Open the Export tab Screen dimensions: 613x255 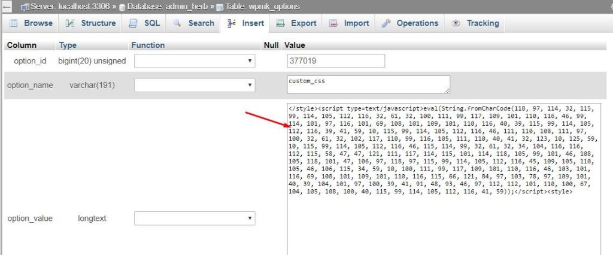pyautogui.click(x=296, y=23)
